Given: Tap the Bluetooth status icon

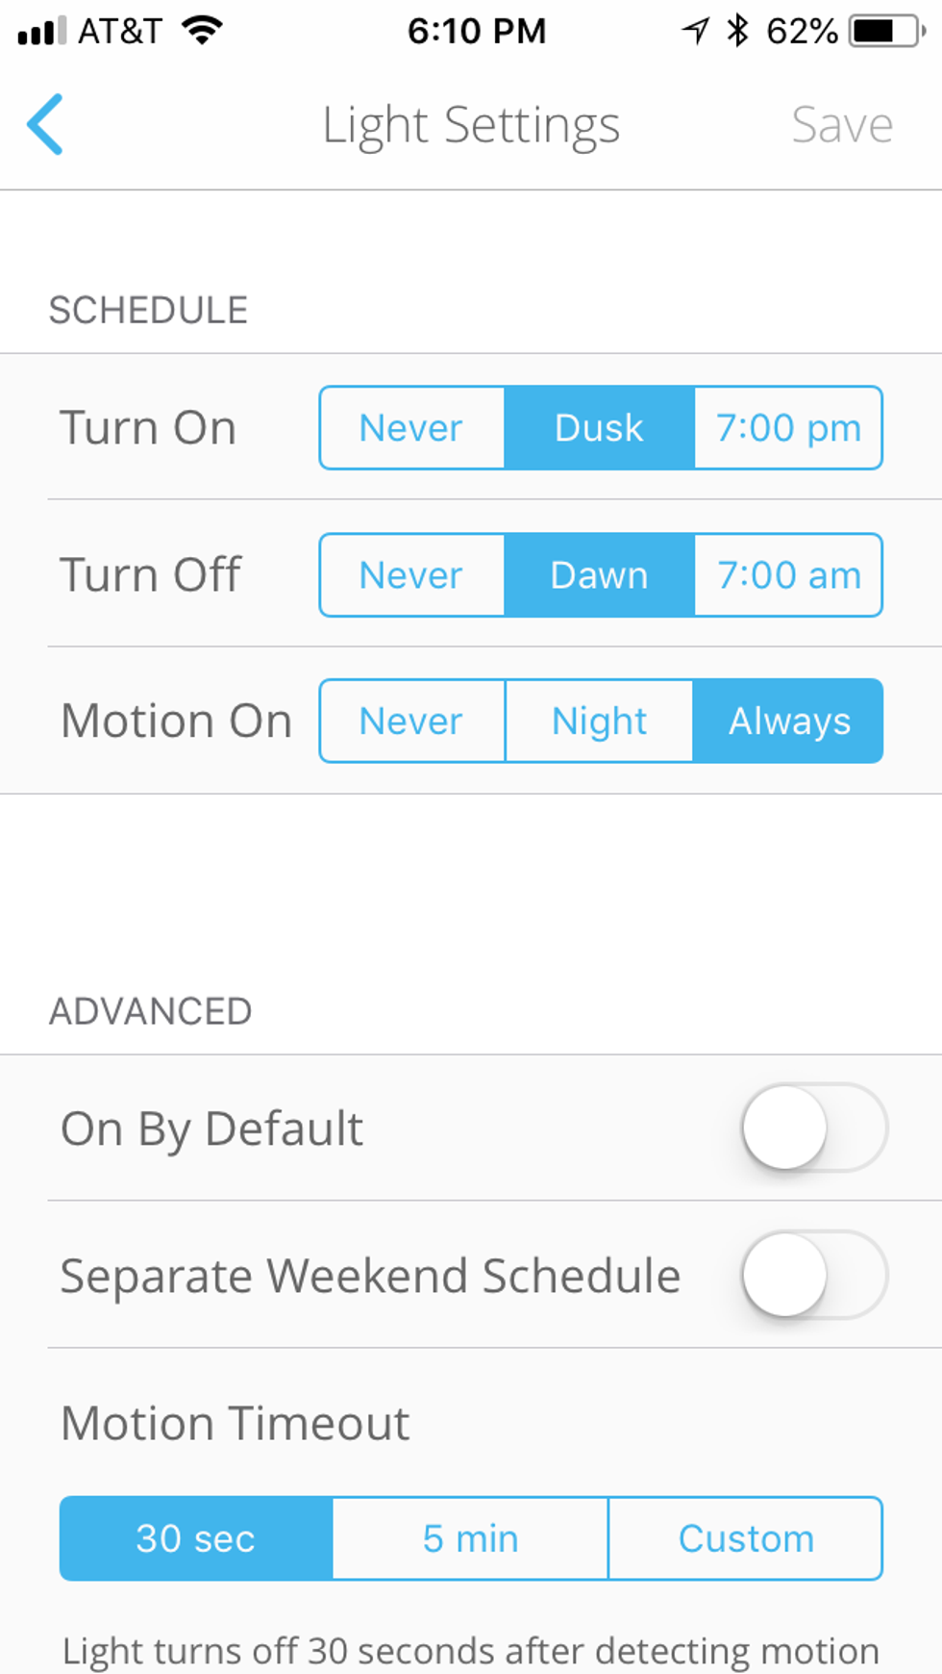Looking at the screenshot, I should (x=737, y=31).
